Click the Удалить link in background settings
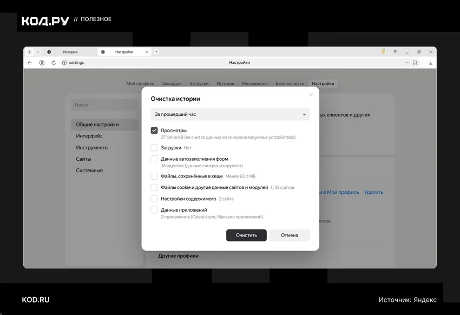The height and width of the screenshot is (315, 460). (373, 192)
